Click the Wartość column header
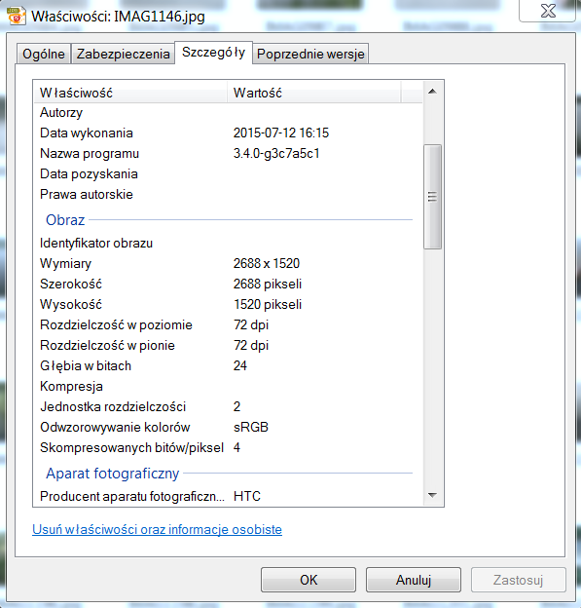 tap(313, 93)
